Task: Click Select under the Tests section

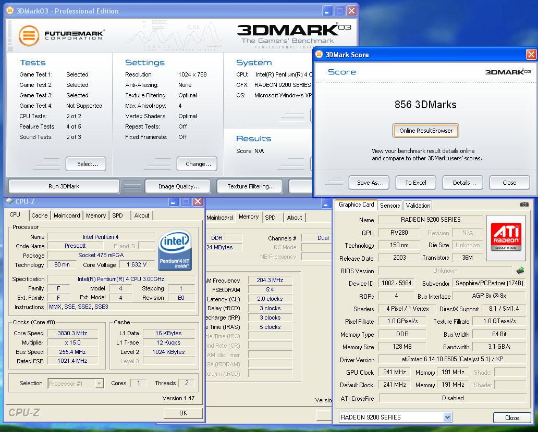Action: click(86, 164)
